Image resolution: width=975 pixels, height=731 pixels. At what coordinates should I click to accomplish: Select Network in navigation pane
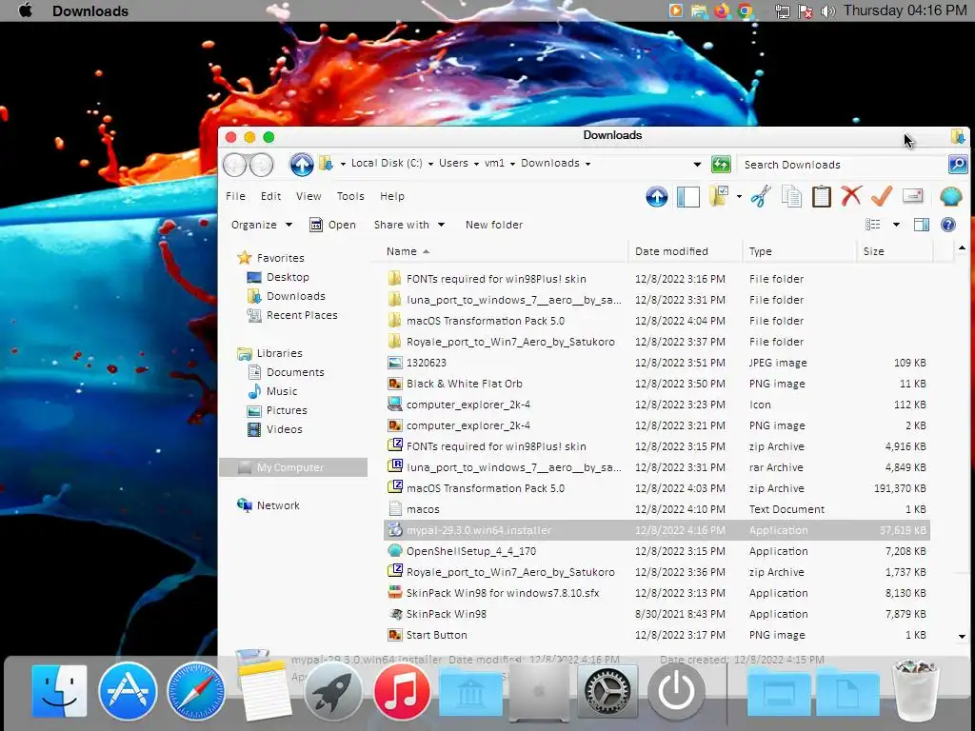click(x=278, y=505)
